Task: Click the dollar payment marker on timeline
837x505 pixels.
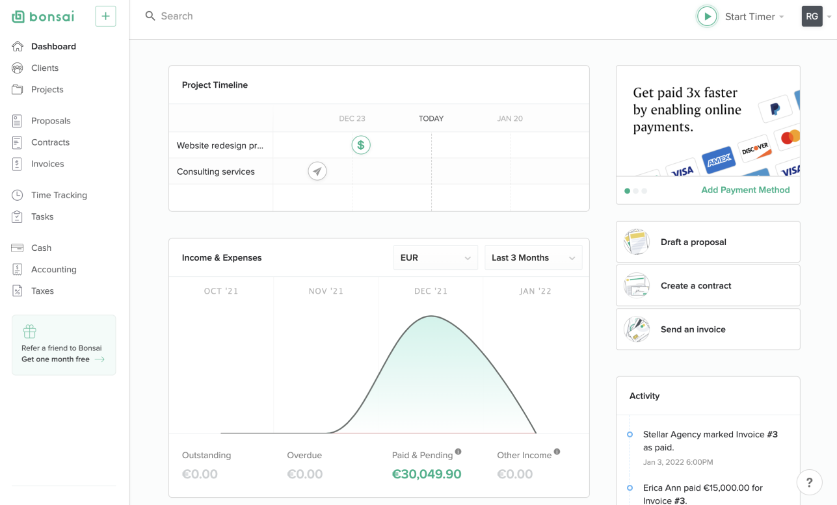Action: [x=361, y=145]
